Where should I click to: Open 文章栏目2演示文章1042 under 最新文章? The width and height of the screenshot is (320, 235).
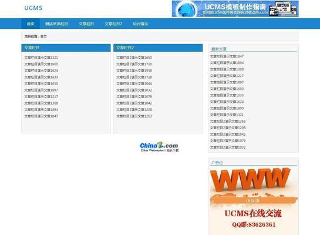click(228, 135)
